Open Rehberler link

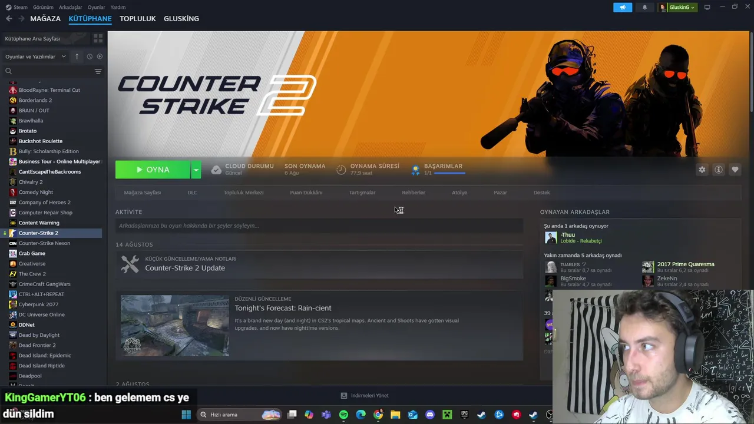tap(413, 193)
